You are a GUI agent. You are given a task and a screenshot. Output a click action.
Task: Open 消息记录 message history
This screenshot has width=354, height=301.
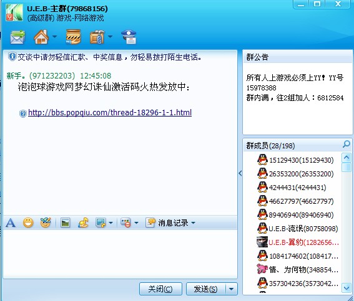pyautogui.click(x=167, y=222)
